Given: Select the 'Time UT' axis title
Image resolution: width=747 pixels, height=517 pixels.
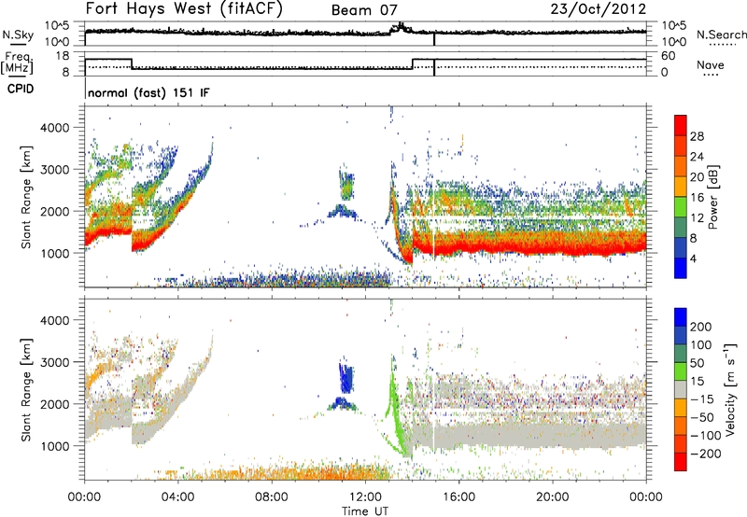Looking at the screenshot, I should (365, 511).
